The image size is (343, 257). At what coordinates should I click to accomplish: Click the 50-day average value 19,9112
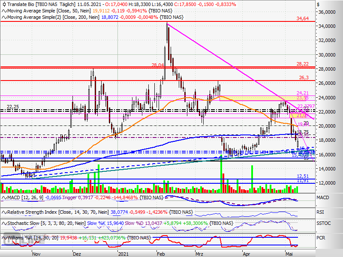click(101, 11)
